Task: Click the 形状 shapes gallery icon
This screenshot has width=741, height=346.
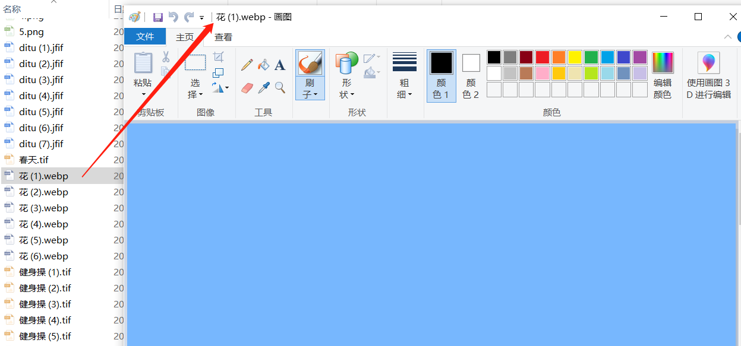Action: (346, 63)
